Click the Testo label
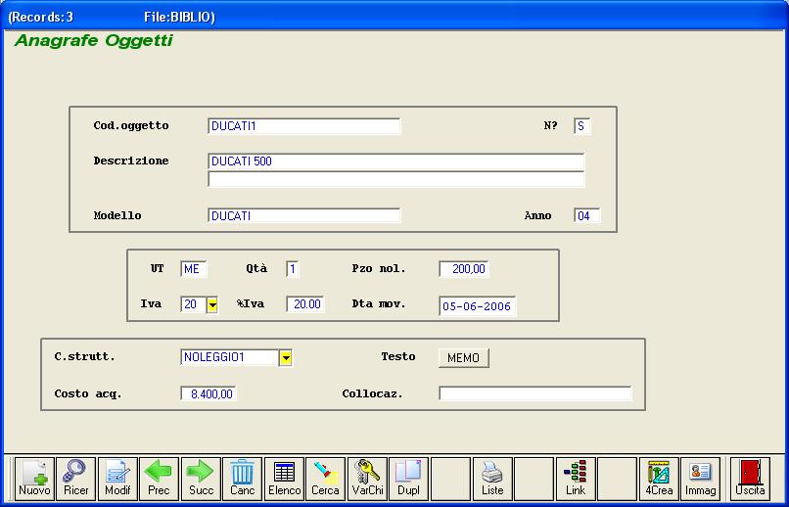 click(x=398, y=356)
